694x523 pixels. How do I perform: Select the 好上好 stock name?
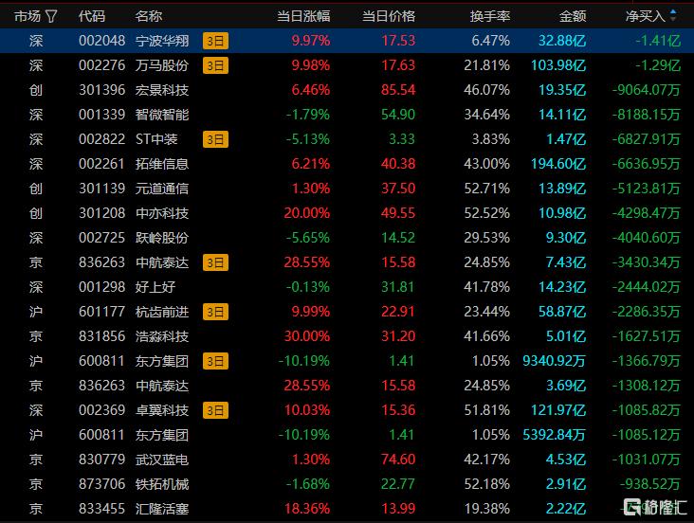(x=155, y=287)
